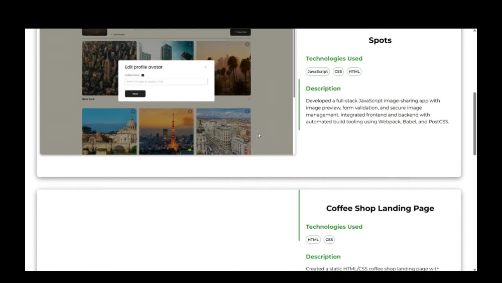This screenshot has width=502, height=283.
Task: Click the glass skyscrapers photo thumbnail
Action: pyautogui.click(x=166, y=50)
